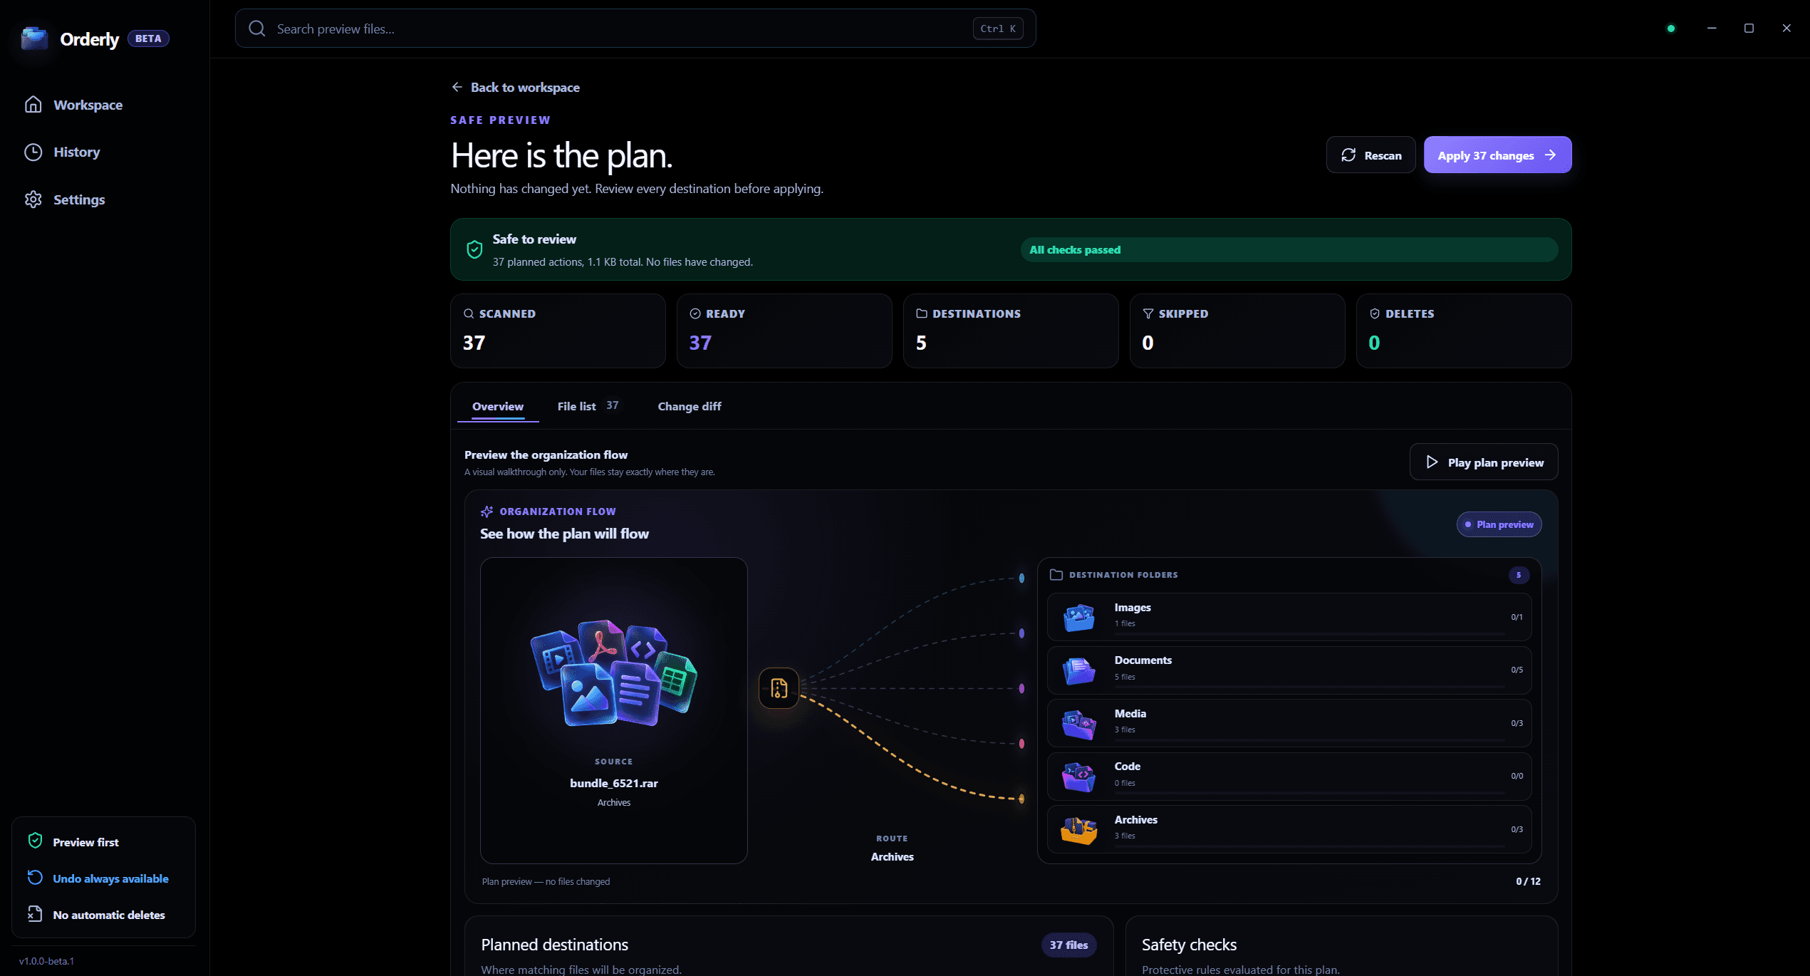
Task: Go back to workspace
Action: pyautogui.click(x=516, y=87)
